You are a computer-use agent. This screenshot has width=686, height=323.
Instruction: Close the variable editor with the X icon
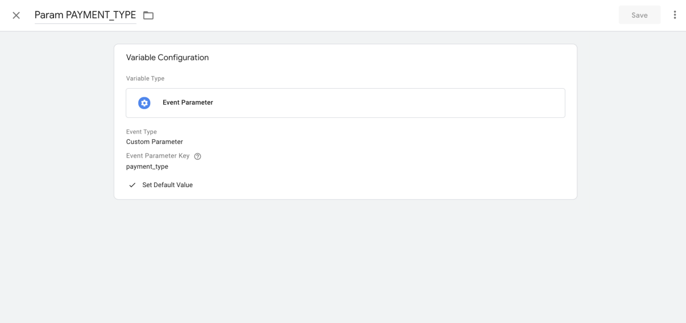pos(16,15)
